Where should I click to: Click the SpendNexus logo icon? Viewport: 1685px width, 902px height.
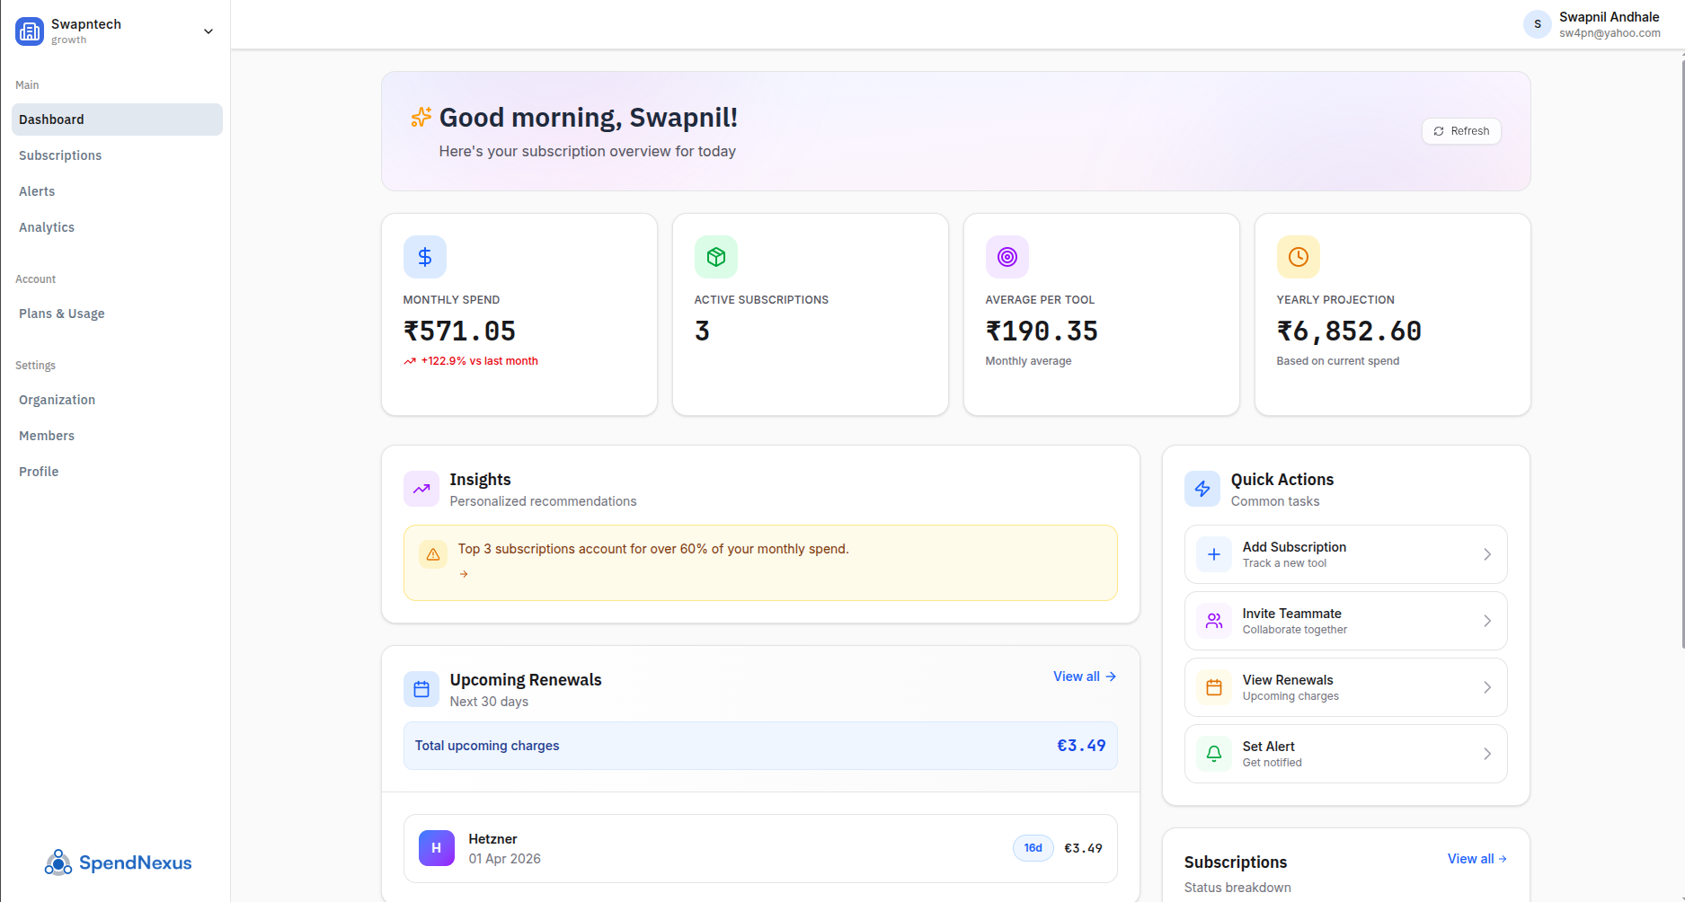pos(58,862)
